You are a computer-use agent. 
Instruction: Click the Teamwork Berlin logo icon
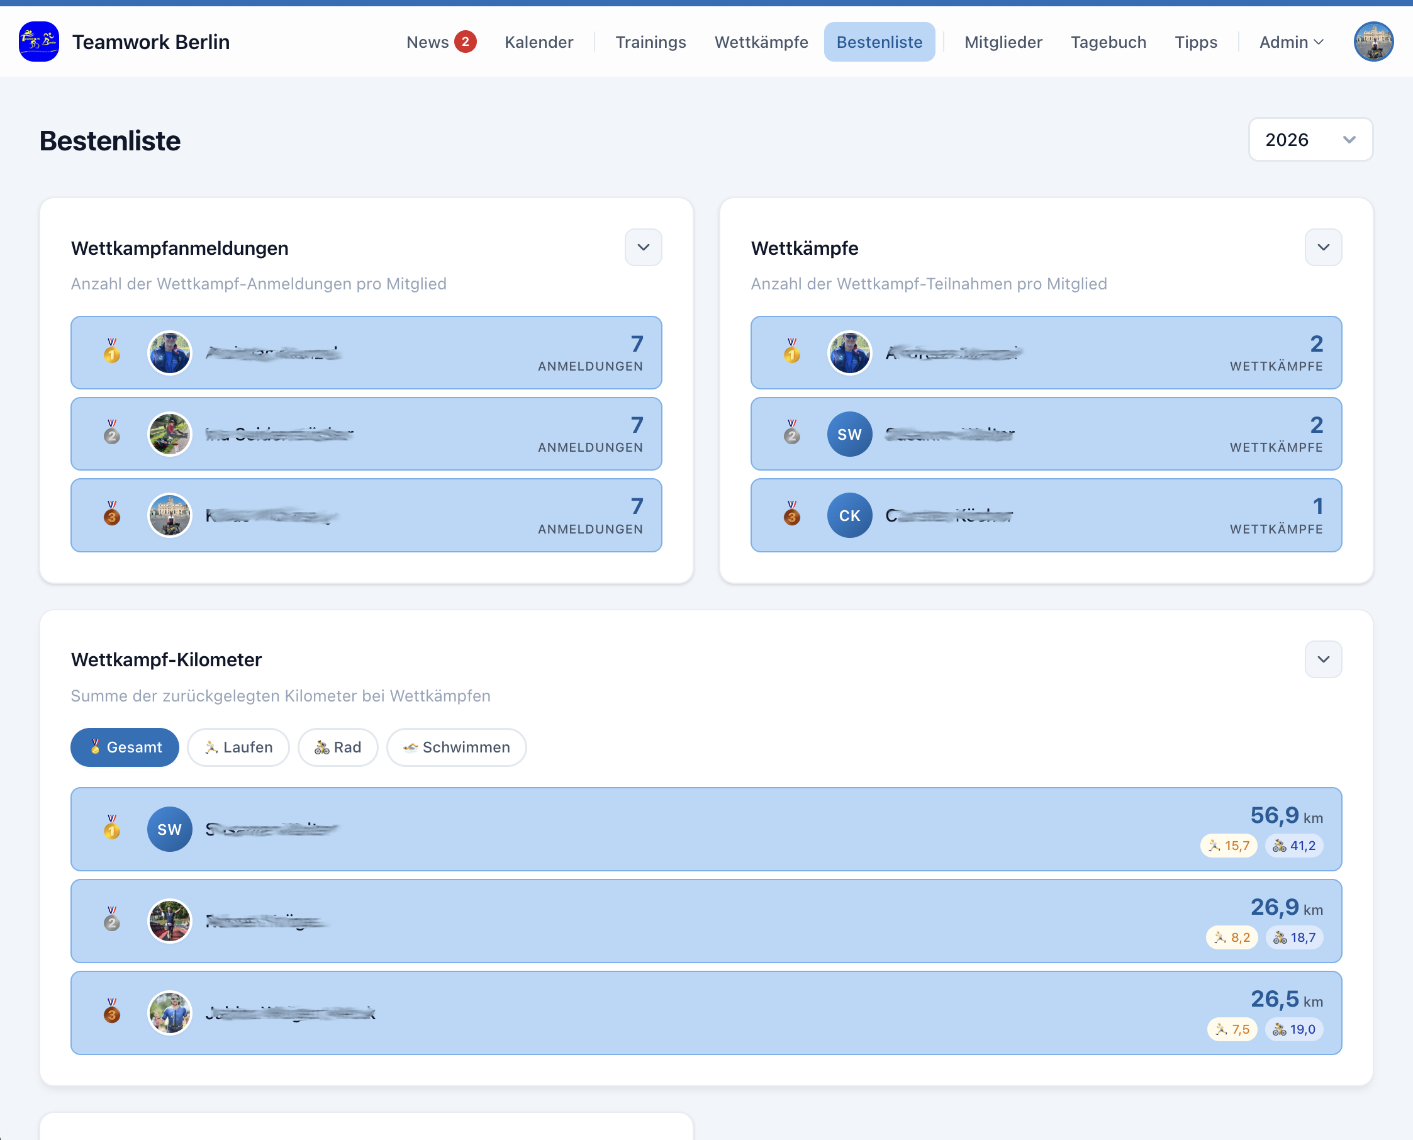pyautogui.click(x=39, y=42)
